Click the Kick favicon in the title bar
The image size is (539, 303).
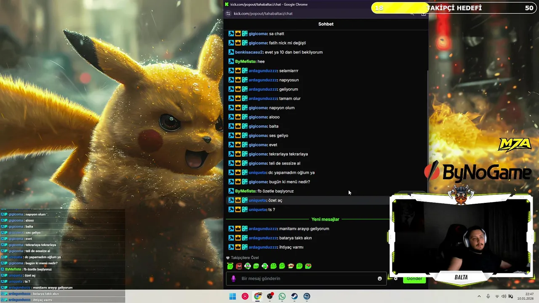point(227,4)
